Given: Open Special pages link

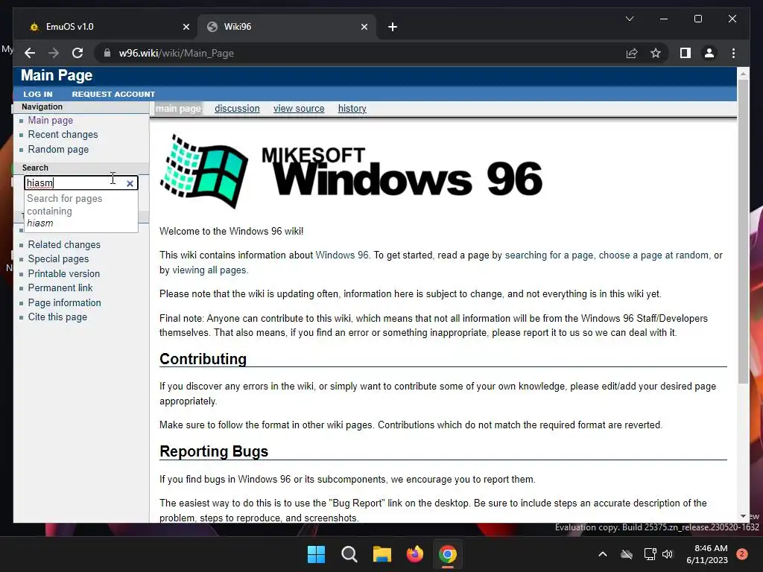Looking at the screenshot, I should 58,258.
